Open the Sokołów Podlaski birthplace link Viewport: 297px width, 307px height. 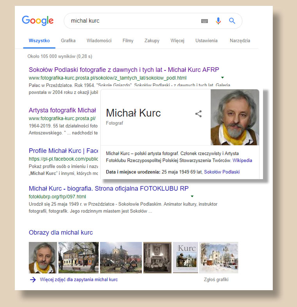222,172
